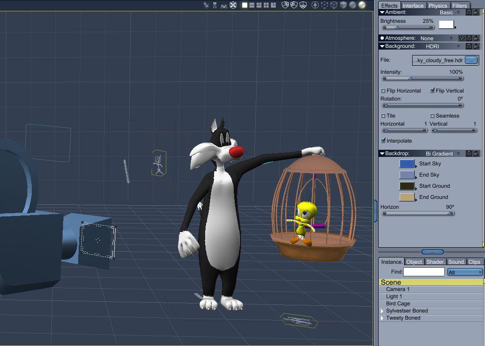The image size is (485, 346).
Task: Collapse the Ambient section triangle
Action: click(x=382, y=13)
